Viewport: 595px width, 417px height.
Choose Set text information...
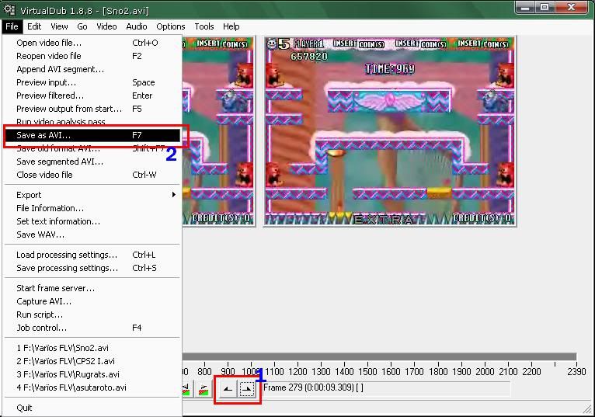point(92,221)
